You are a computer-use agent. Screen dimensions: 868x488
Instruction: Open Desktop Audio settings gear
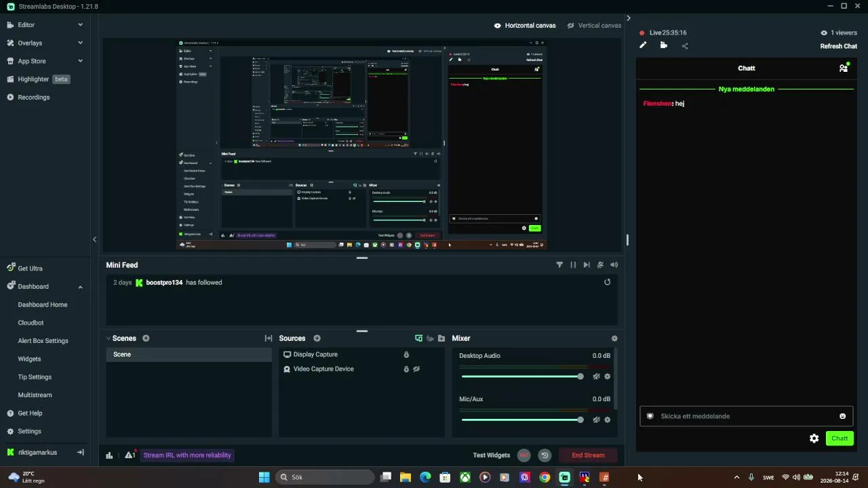click(x=607, y=376)
